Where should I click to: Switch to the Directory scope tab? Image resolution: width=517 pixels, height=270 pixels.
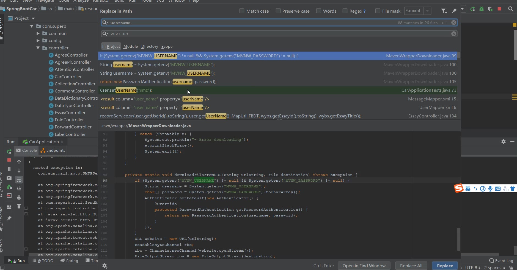(150, 46)
